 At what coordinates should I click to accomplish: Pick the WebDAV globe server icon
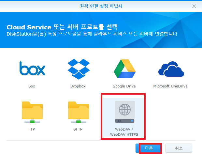coord(125,112)
